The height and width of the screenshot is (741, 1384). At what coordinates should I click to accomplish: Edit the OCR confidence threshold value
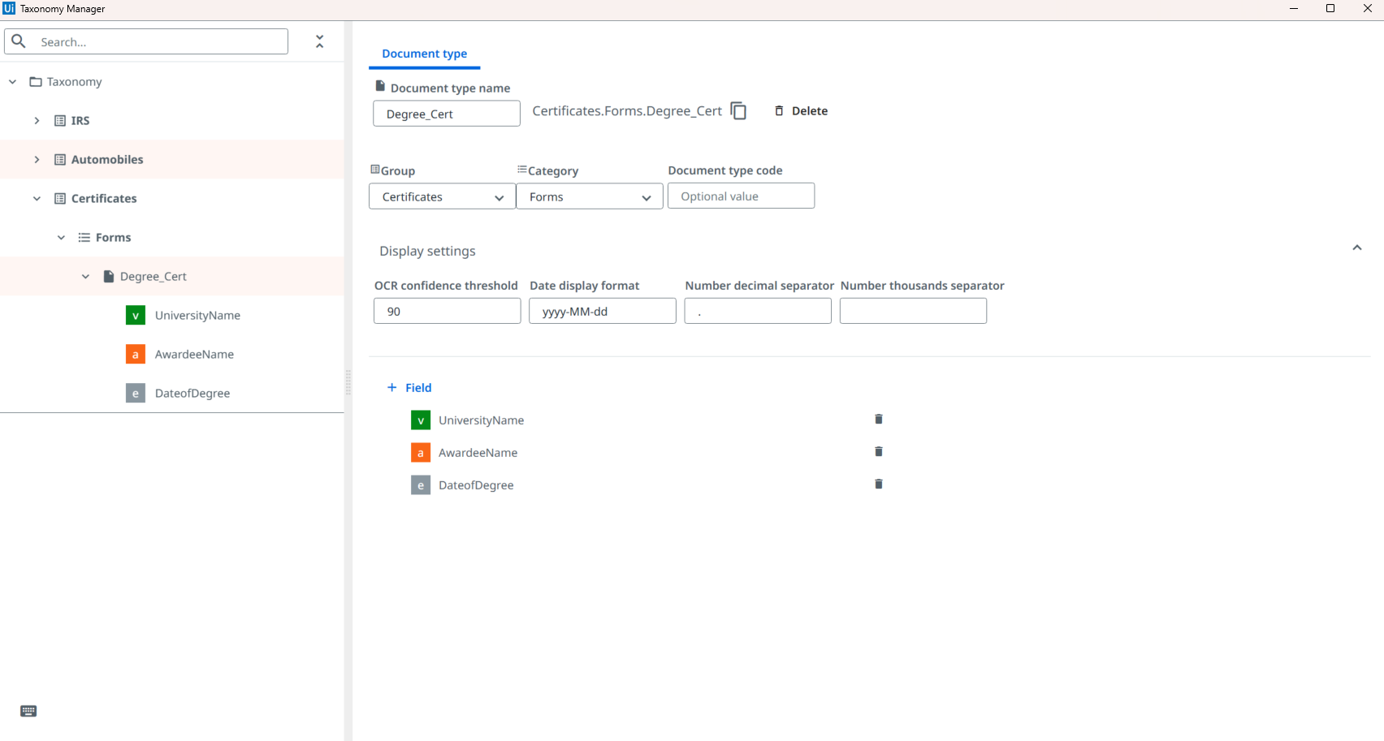pos(447,311)
